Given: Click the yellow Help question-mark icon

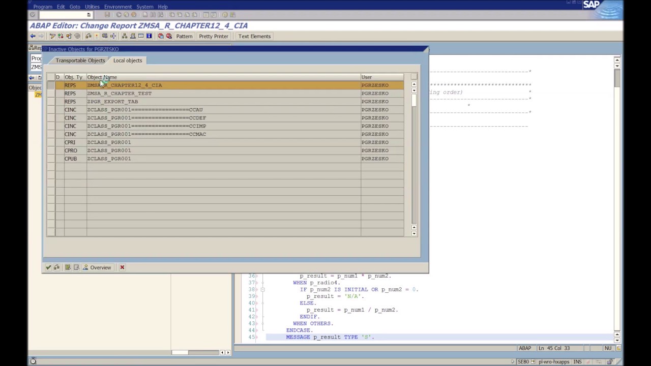Looking at the screenshot, I should click(225, 15).
